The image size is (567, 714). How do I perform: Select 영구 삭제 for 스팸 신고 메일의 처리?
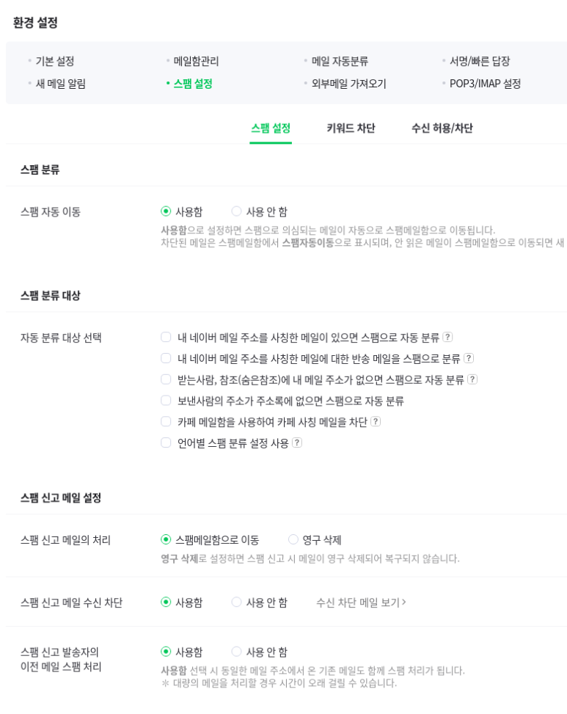(293, 539)
